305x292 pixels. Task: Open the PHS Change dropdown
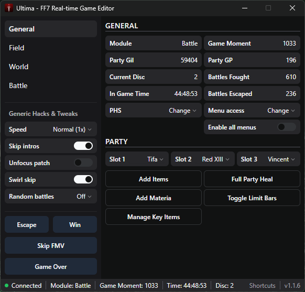pos(182,111)
